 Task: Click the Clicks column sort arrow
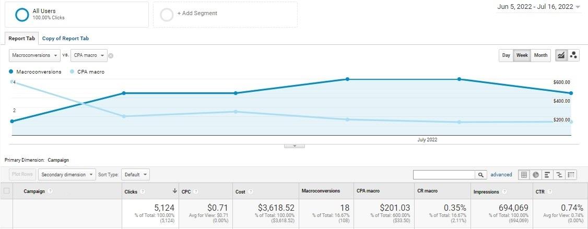[175, 191]
